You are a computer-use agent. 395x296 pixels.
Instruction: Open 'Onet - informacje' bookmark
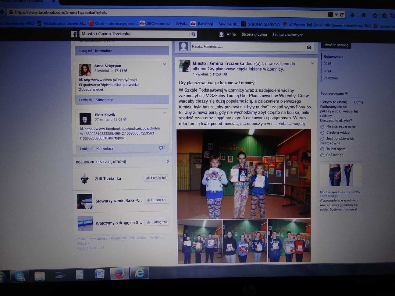point(113,23)
